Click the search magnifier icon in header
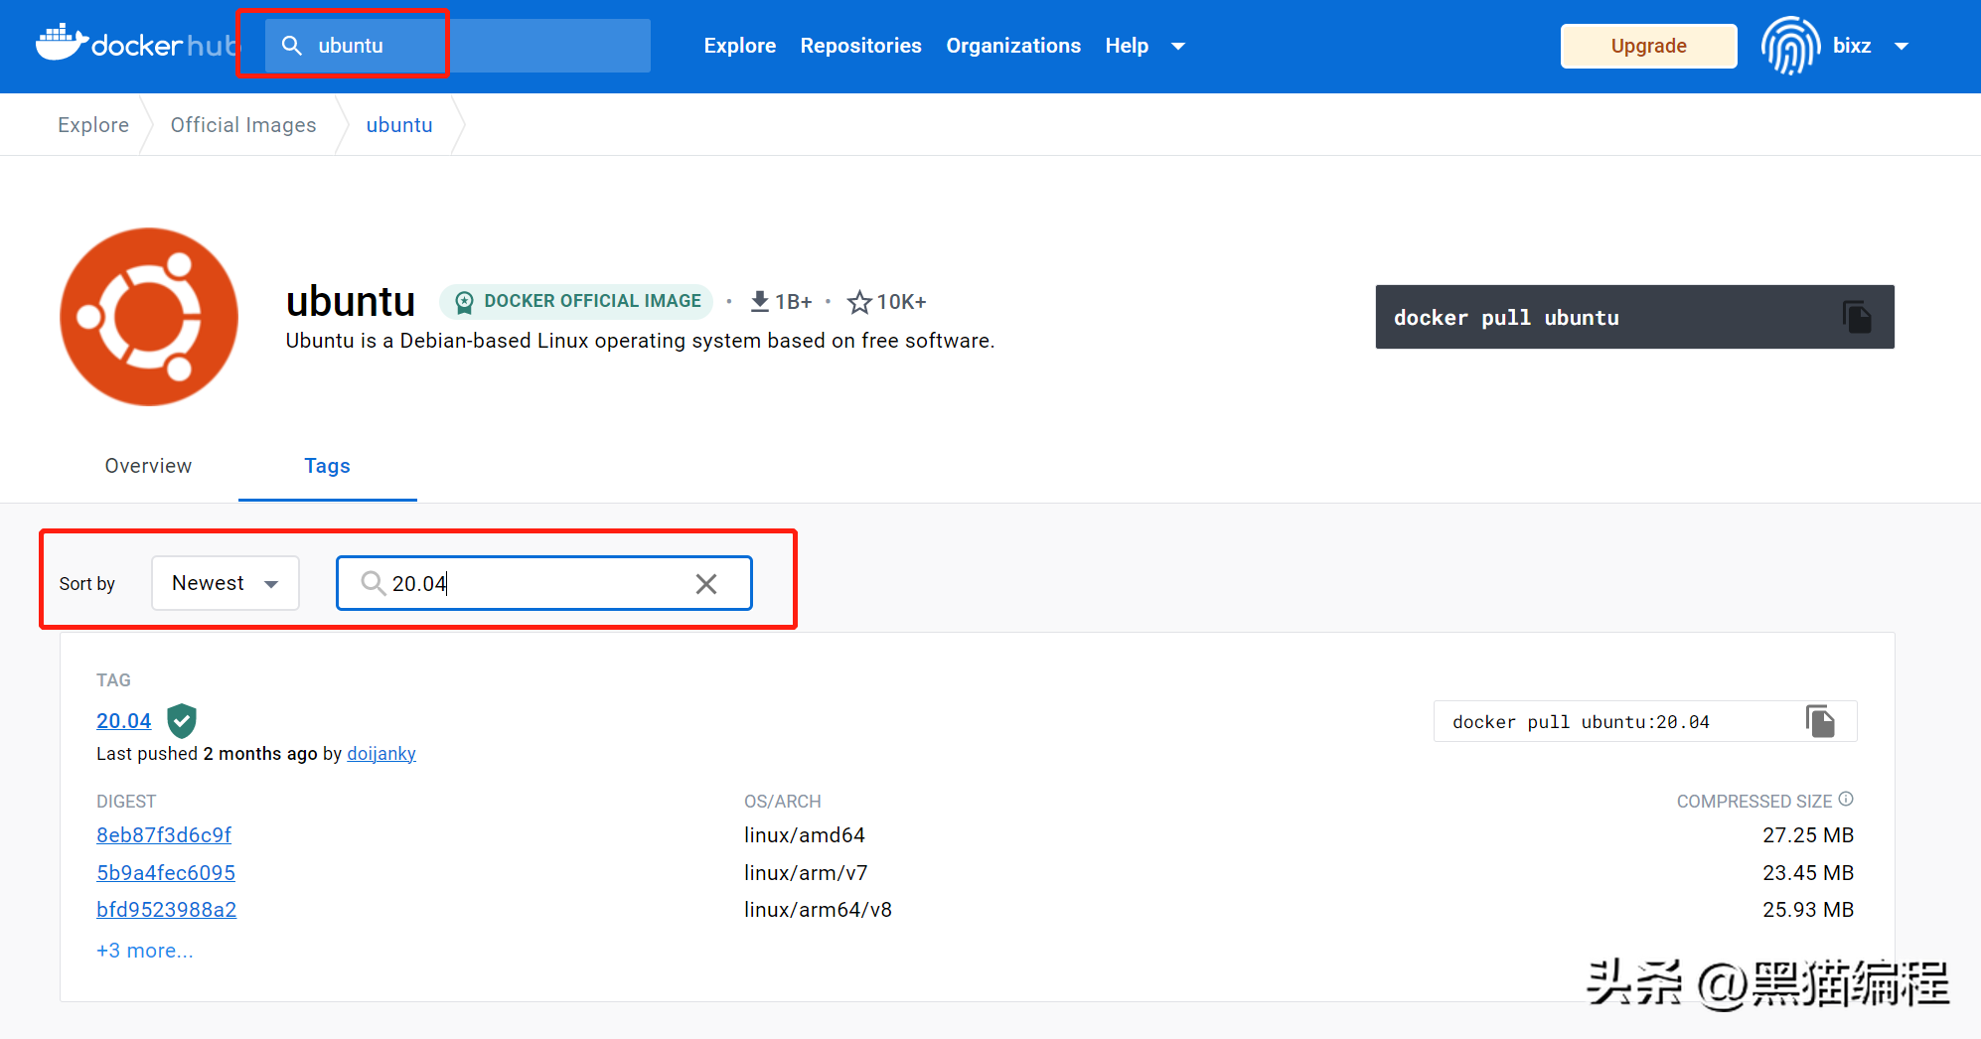 (291, 46)
